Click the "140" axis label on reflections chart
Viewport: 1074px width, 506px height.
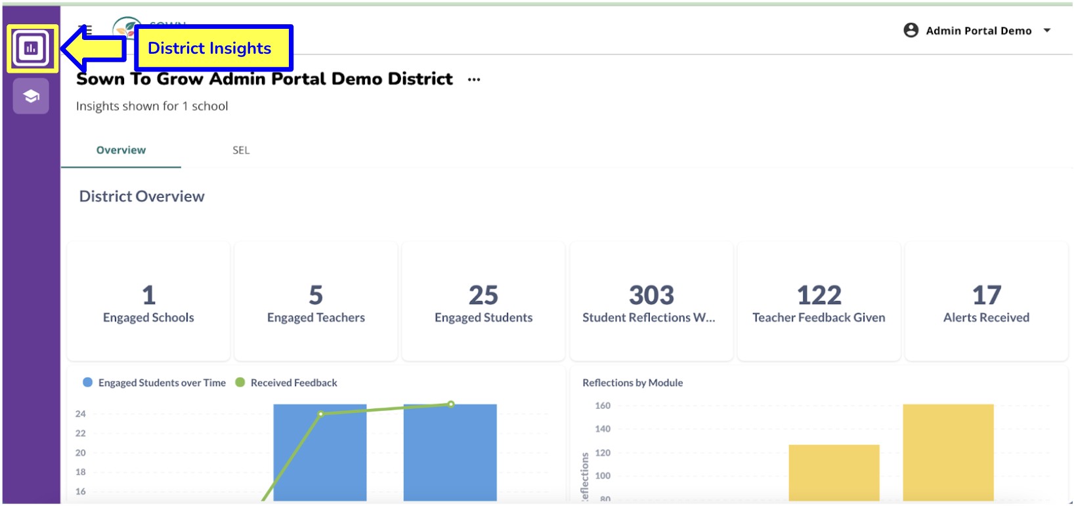pyautogui.click(x=603, y=429)
